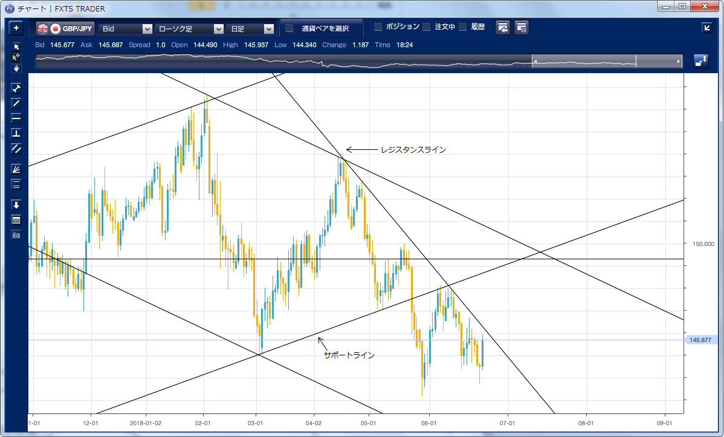Tick the ポジション checkbox
Viewport: 724px width, 437px height.
point(378,27)
